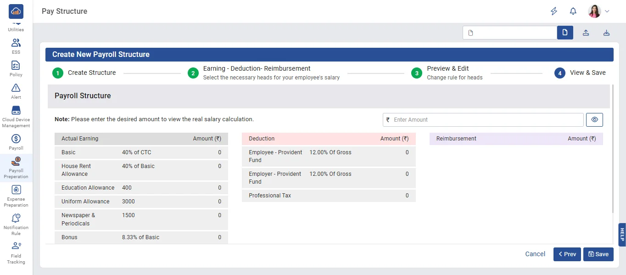Viewport: 626px width, 275px height.
Task: Click the Prev button
Action: pos(567,254)
